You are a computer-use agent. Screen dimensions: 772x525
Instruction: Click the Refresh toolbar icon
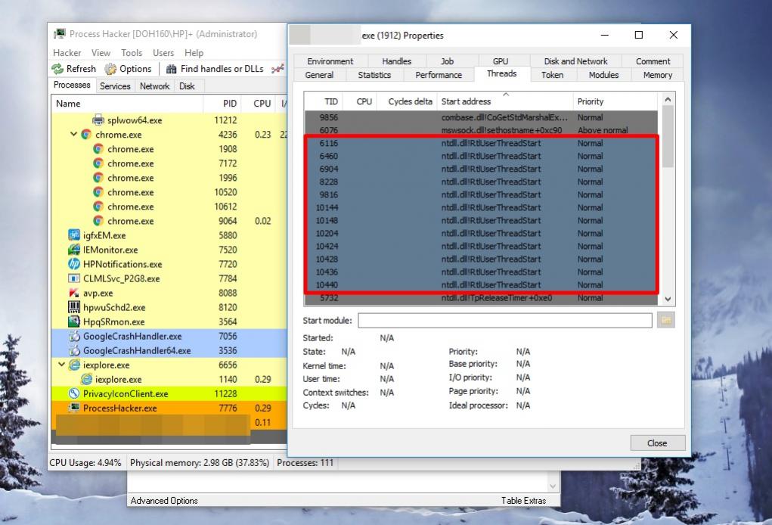[x=57, y=69]
